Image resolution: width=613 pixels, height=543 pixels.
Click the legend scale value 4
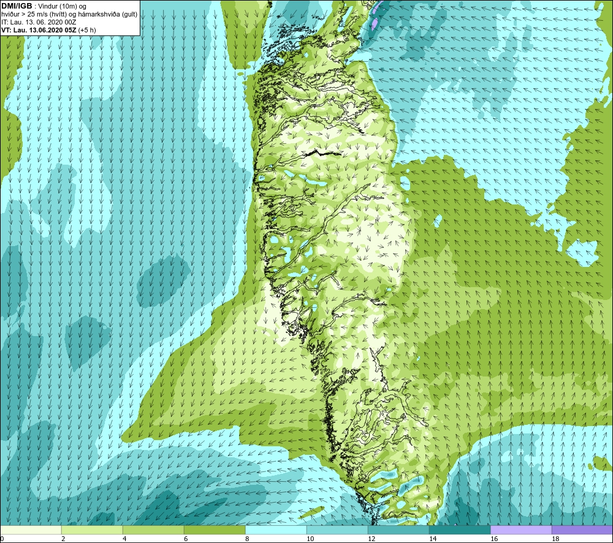pyautogui.click(x=124, y=539)
